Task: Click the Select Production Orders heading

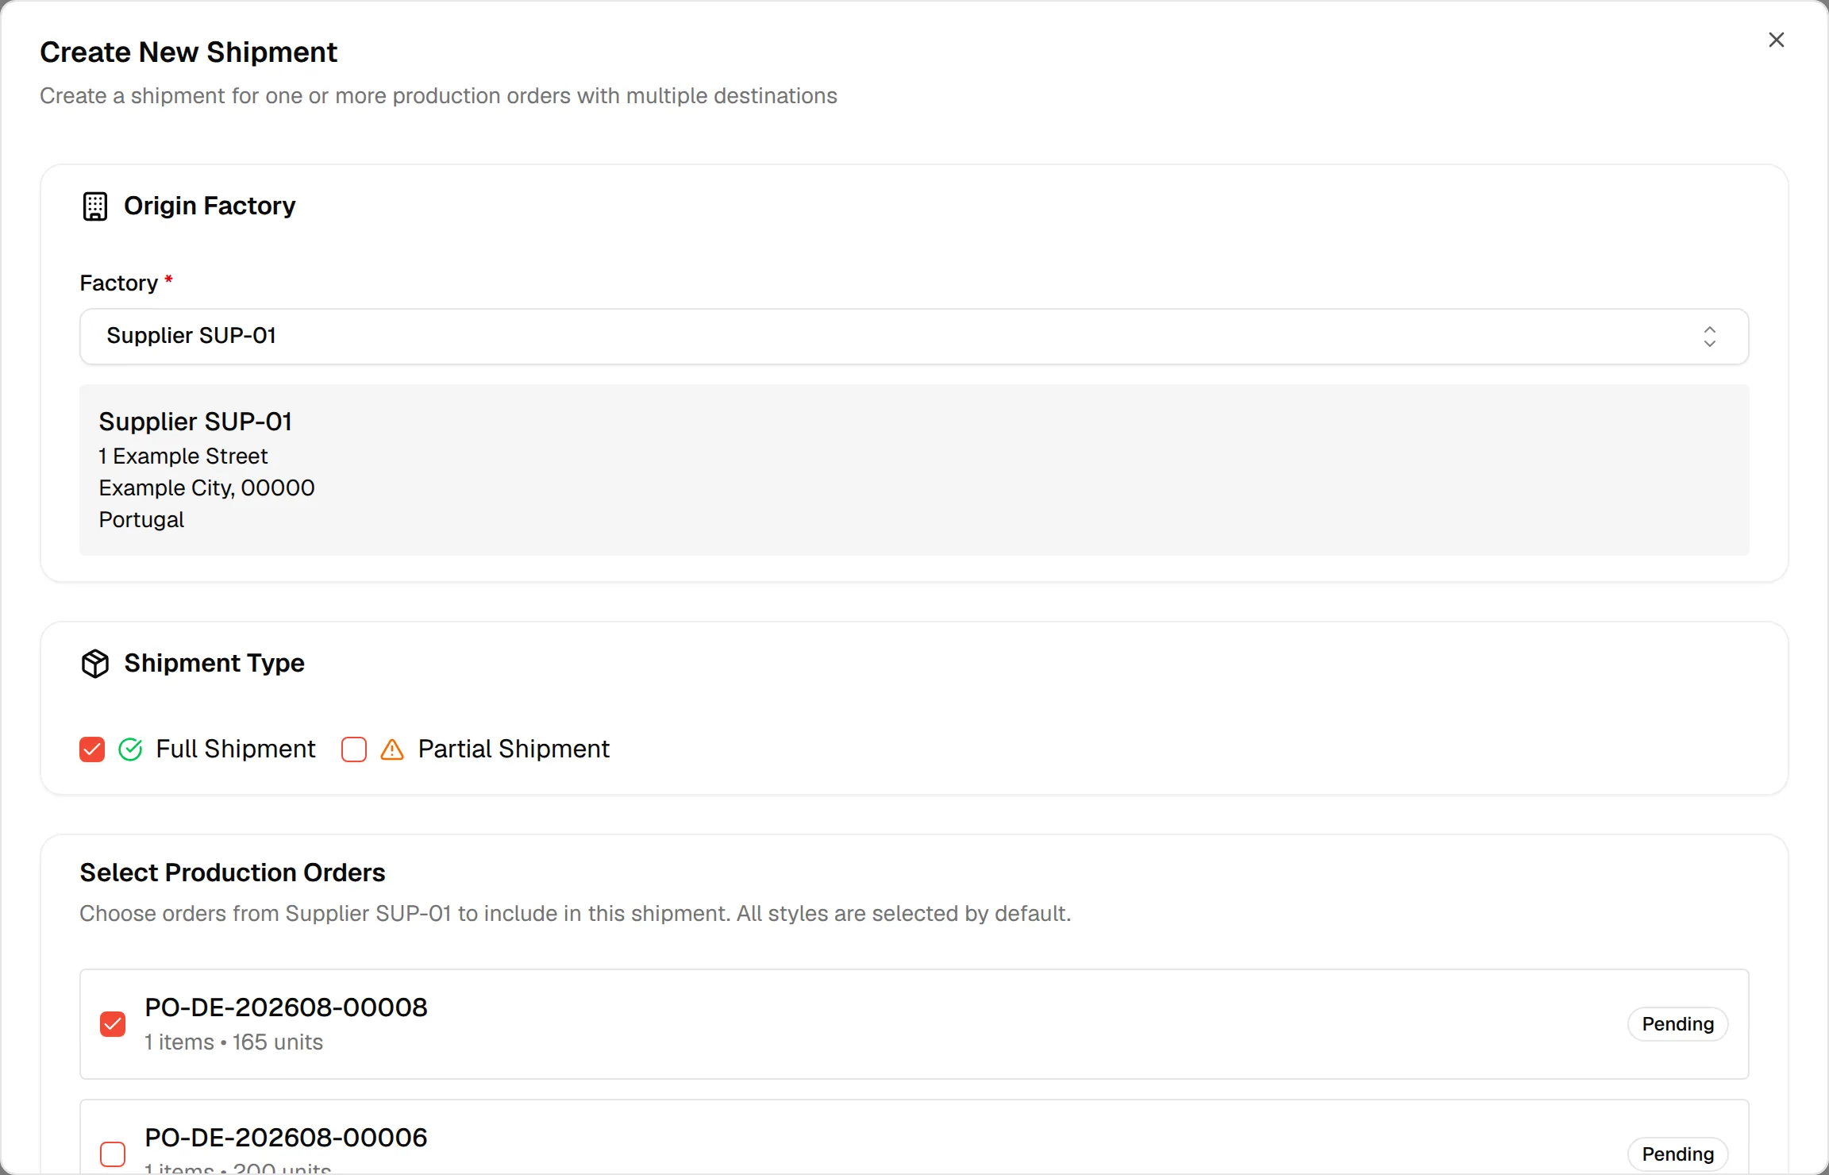Action: [x=233, y=873]
